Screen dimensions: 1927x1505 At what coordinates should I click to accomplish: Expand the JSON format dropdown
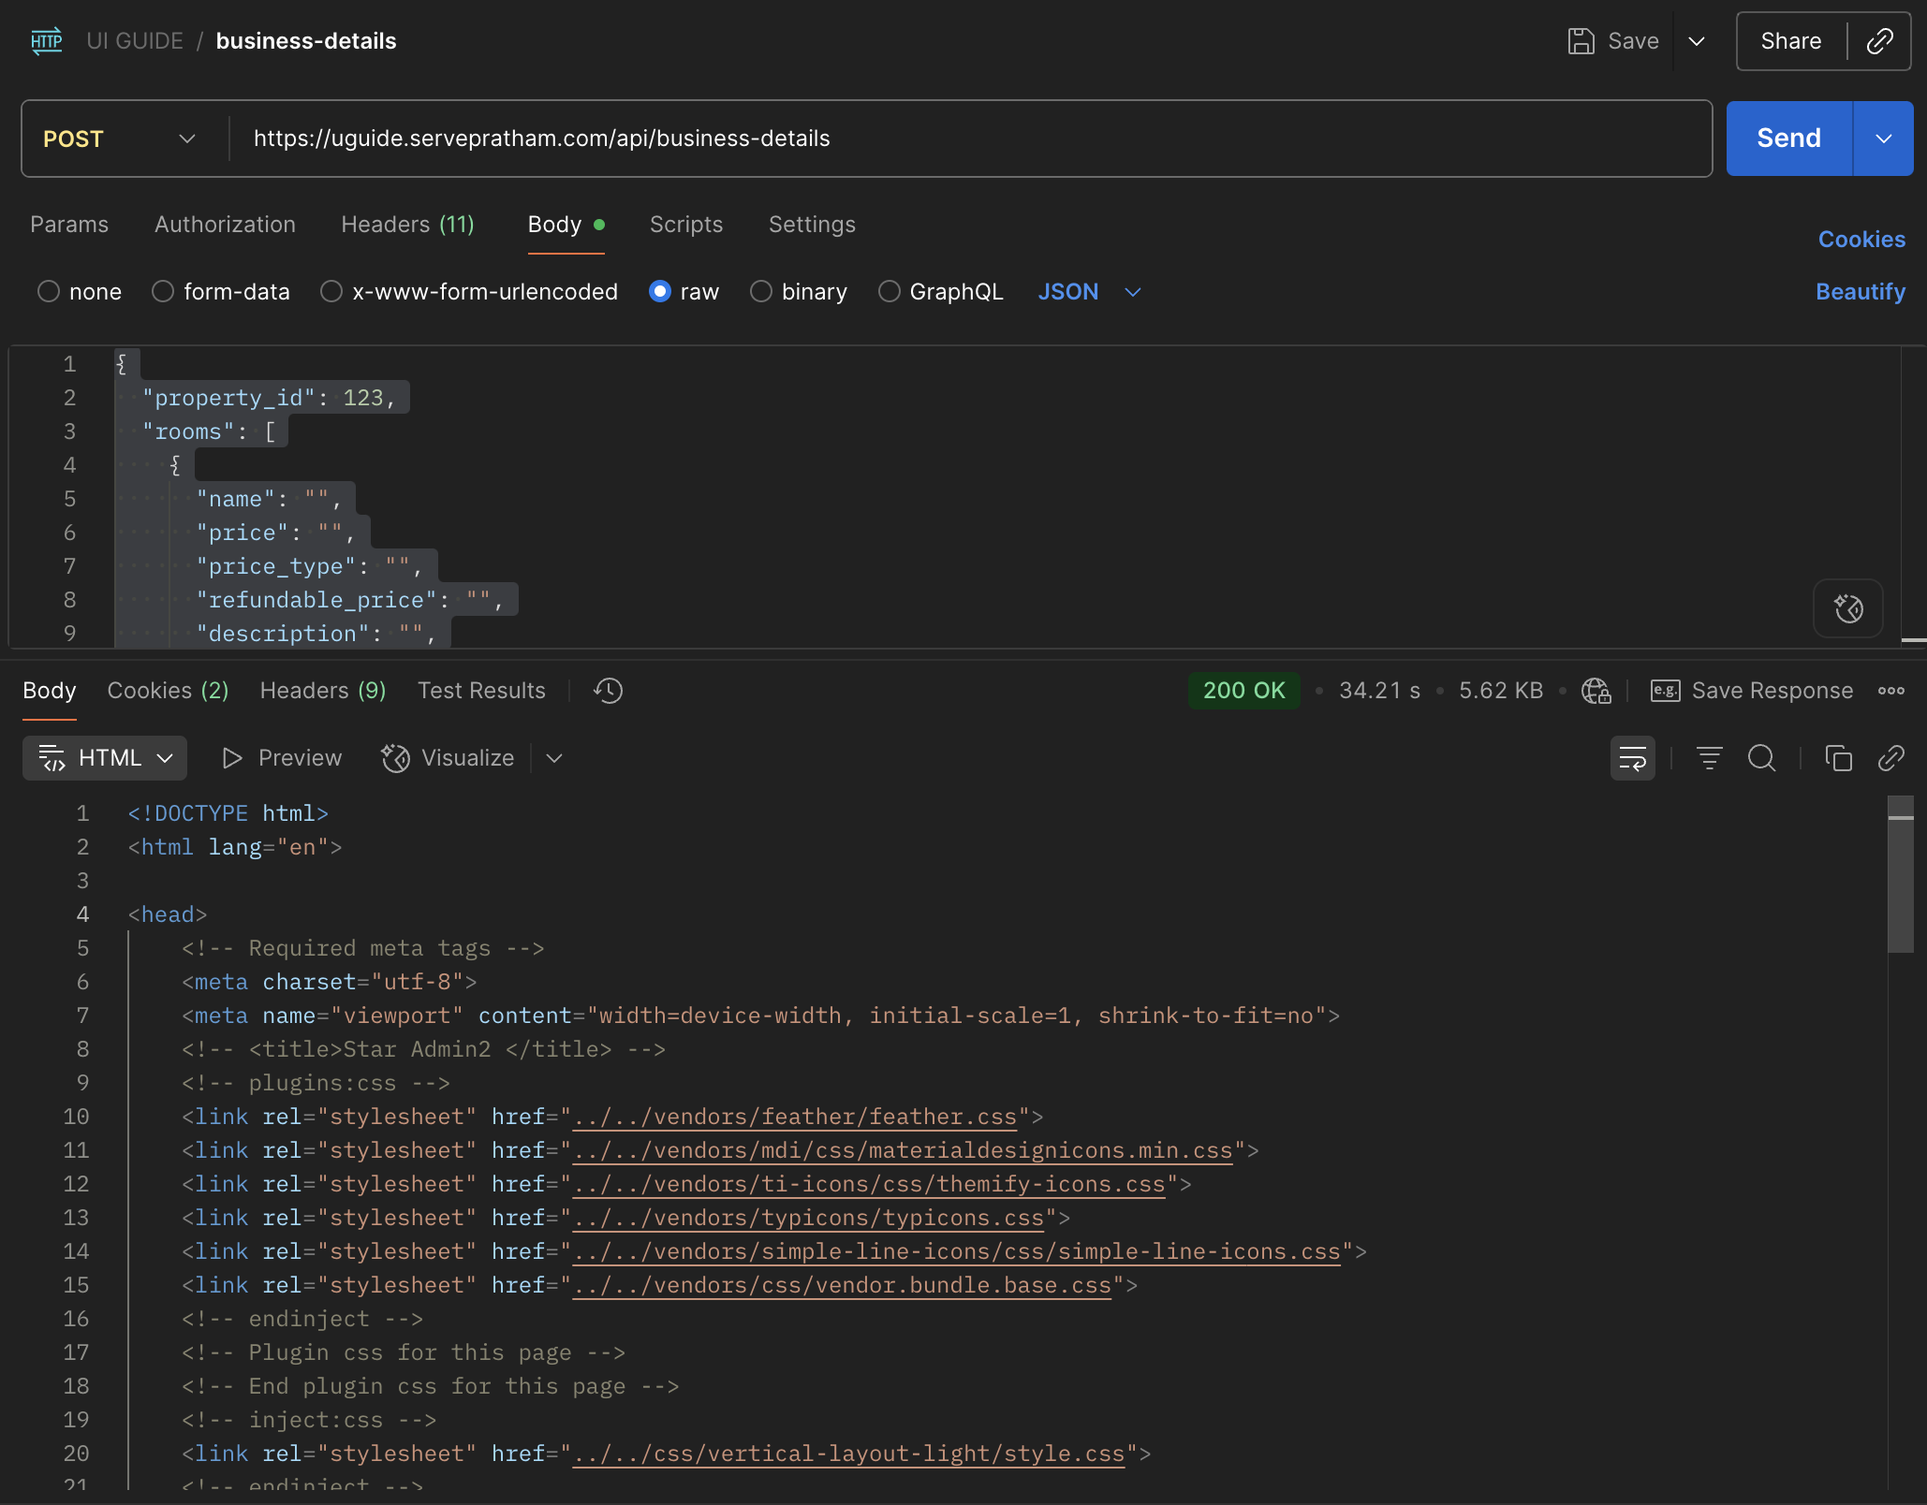coord(1090,292)
